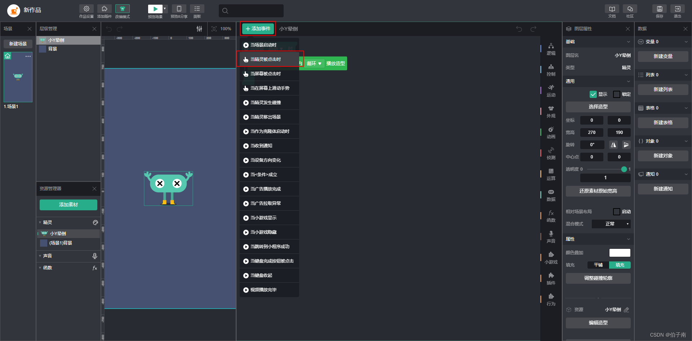Open the 作品设置 gear icon
The image size is (692, 341).
86,9
